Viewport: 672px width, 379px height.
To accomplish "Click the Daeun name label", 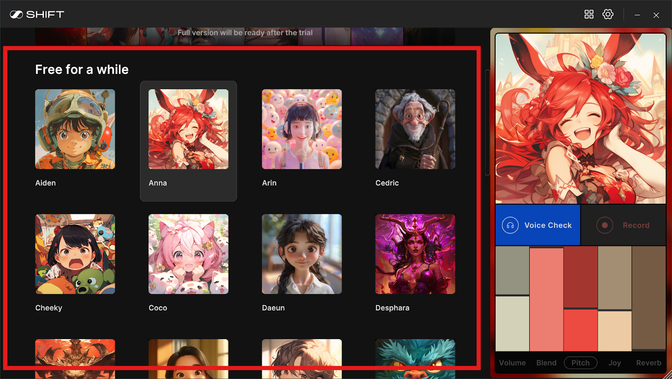I will [273, 308].
